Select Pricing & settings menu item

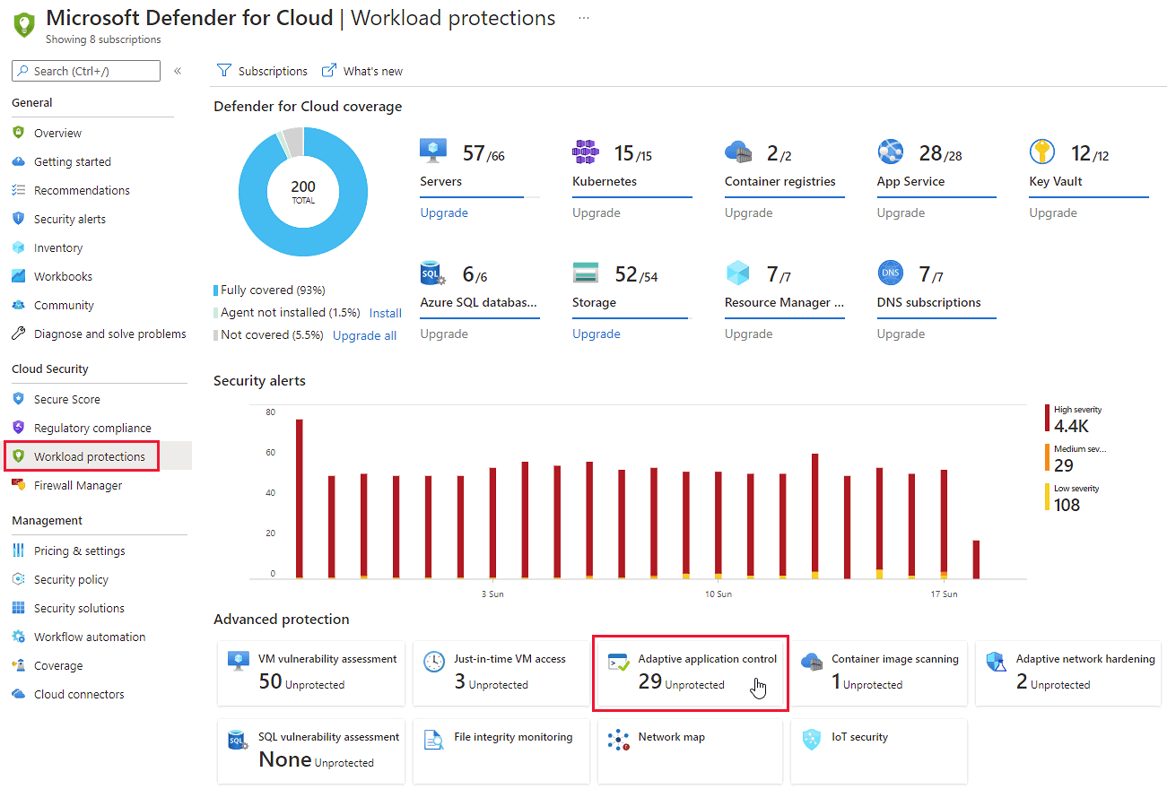coord(79,551)
